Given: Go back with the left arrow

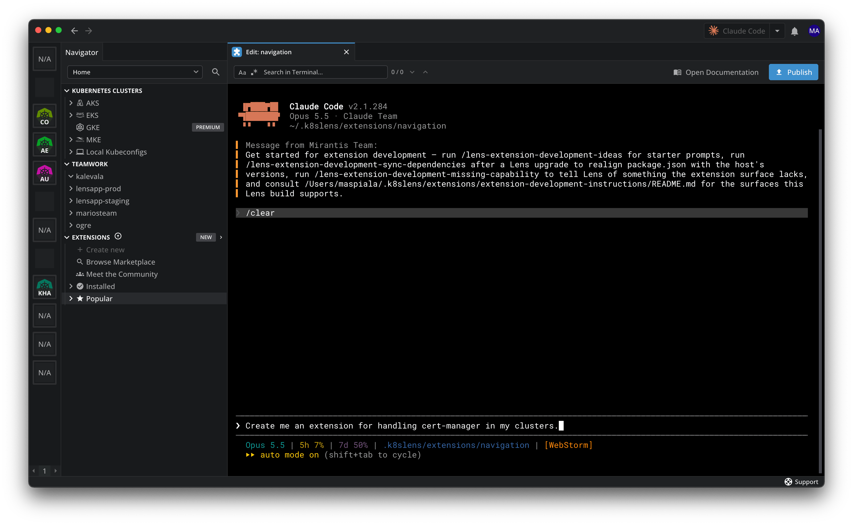Looking at the screenshot, I should tap(74, 31).
